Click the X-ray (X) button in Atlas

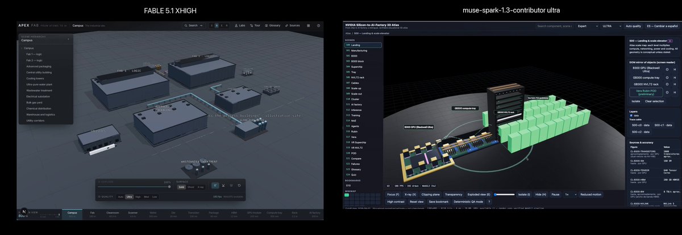[410, 195]
